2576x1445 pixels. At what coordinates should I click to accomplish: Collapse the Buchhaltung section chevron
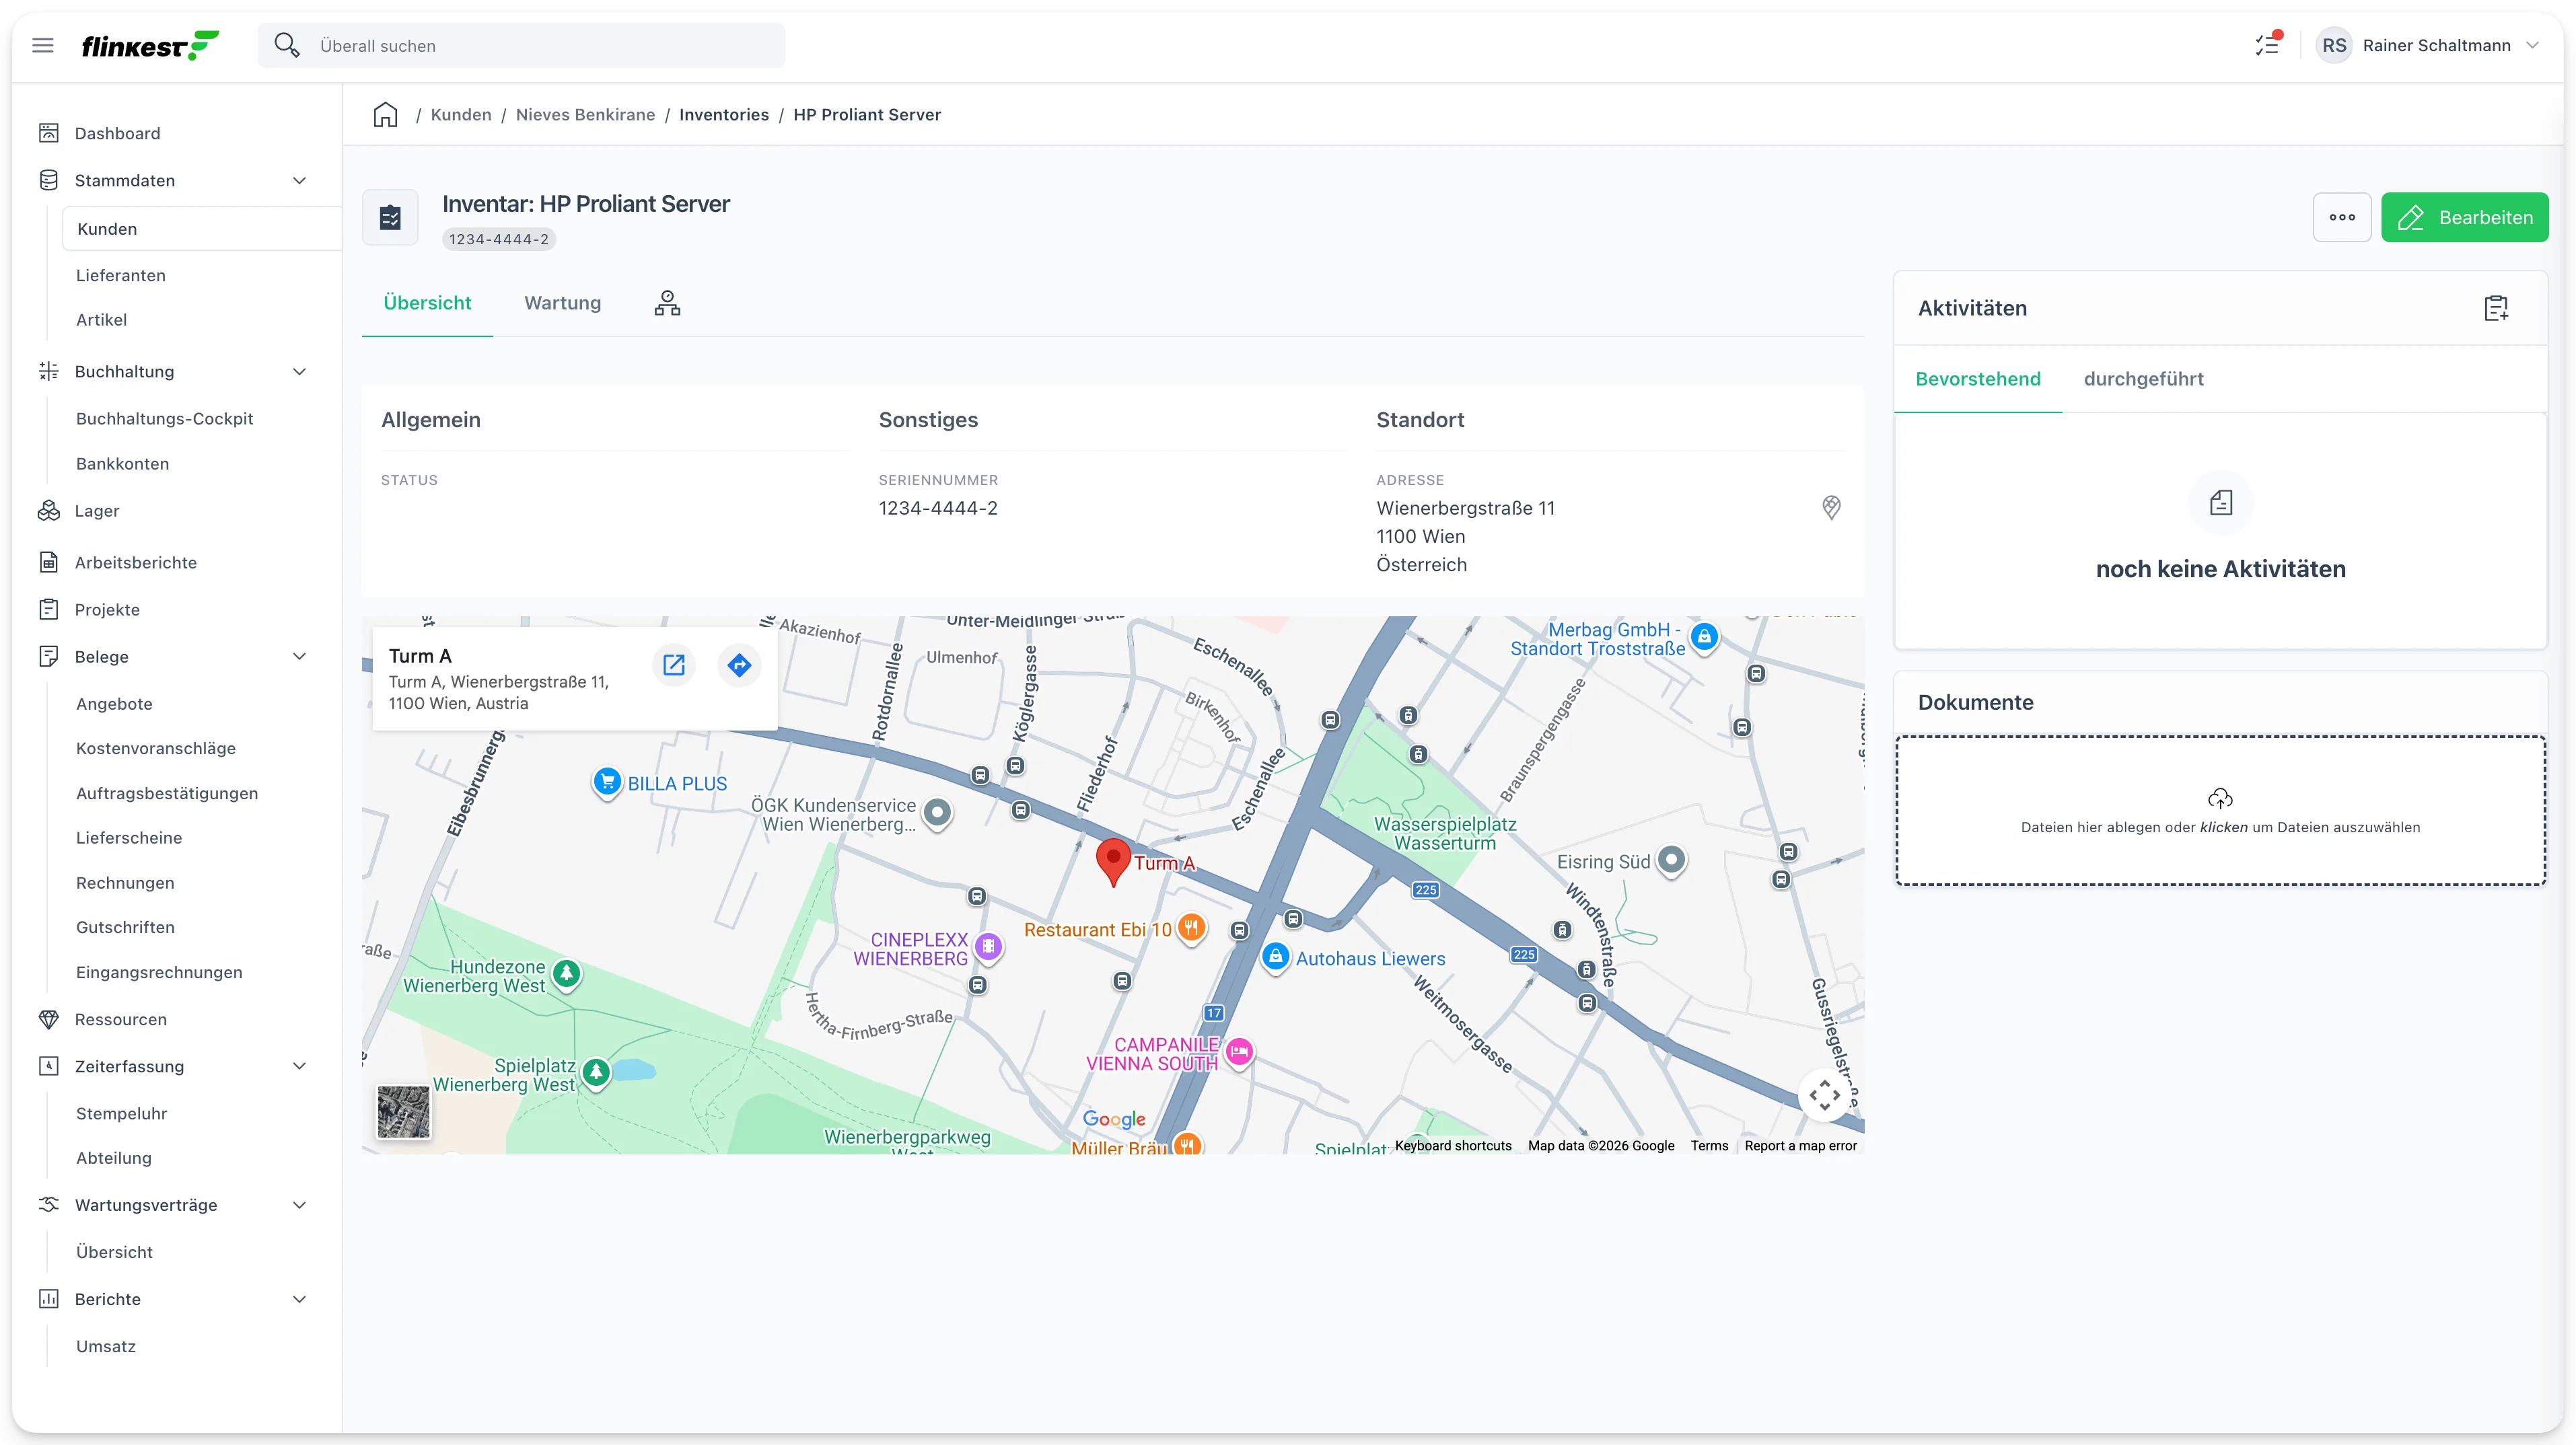(299, 372)
